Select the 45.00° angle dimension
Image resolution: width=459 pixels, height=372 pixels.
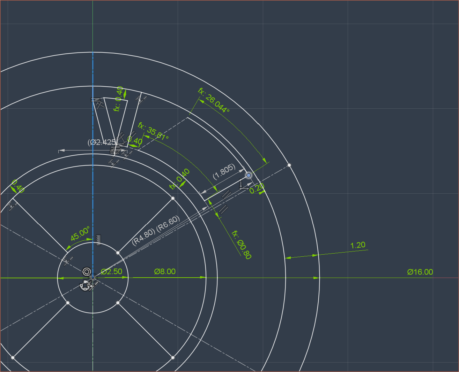(x=80, y=234)
